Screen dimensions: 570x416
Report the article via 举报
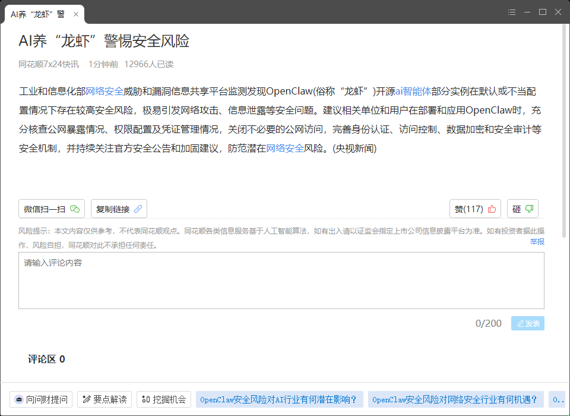pos(537,241)
